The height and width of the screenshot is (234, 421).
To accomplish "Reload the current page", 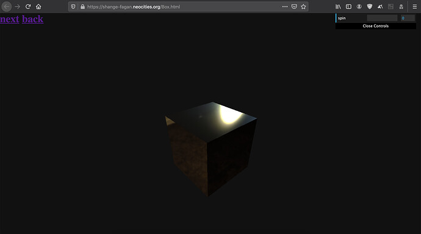I will tap(28, 7).
